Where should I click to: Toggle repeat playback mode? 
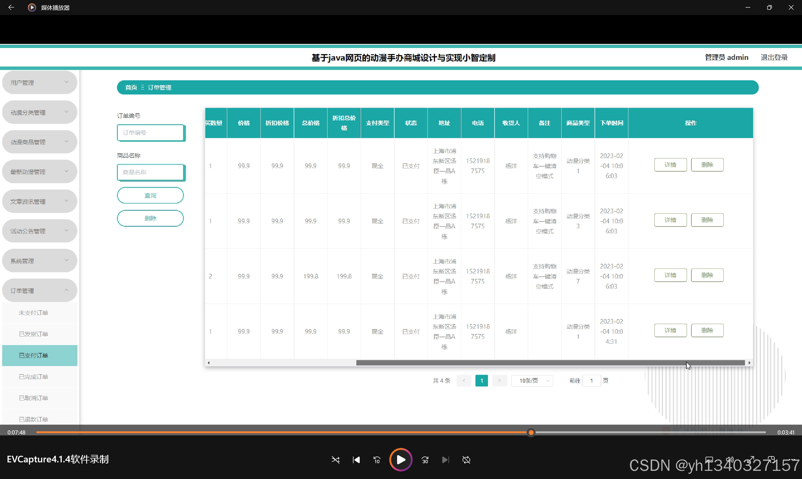coord(466,460)
